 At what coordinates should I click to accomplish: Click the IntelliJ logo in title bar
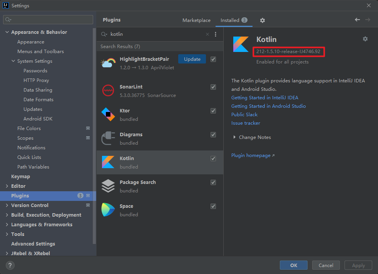point(5,5)
